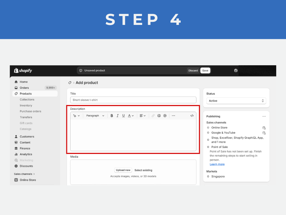Schedule Online Store publishing via calendar icon
Image resolution: width=286 pixels, height=215 pixels.
(x=264, y=128)
